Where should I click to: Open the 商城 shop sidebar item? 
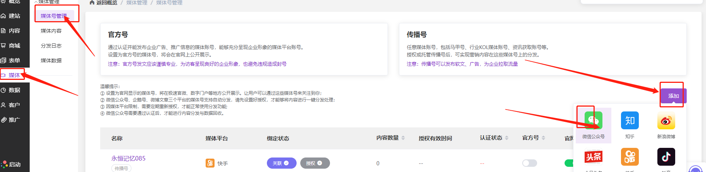point(14,46)
